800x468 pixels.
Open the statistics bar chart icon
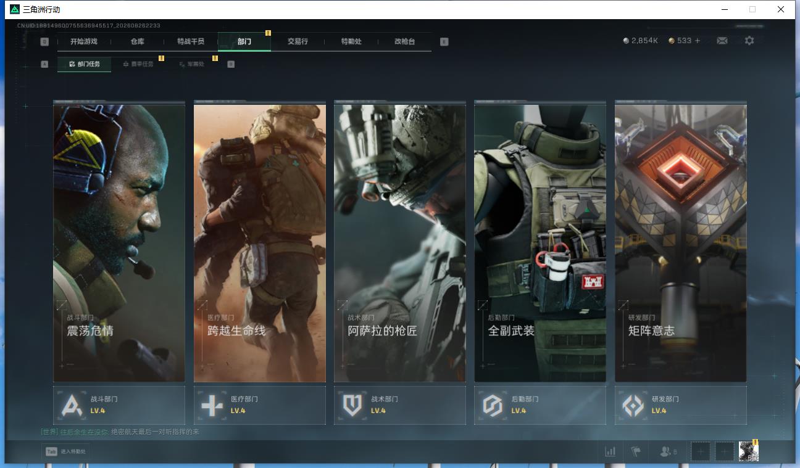click(x=610, y=451)
